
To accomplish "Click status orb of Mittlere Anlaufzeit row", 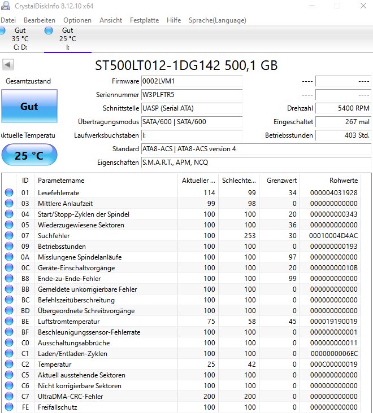I will pos(9,203).
